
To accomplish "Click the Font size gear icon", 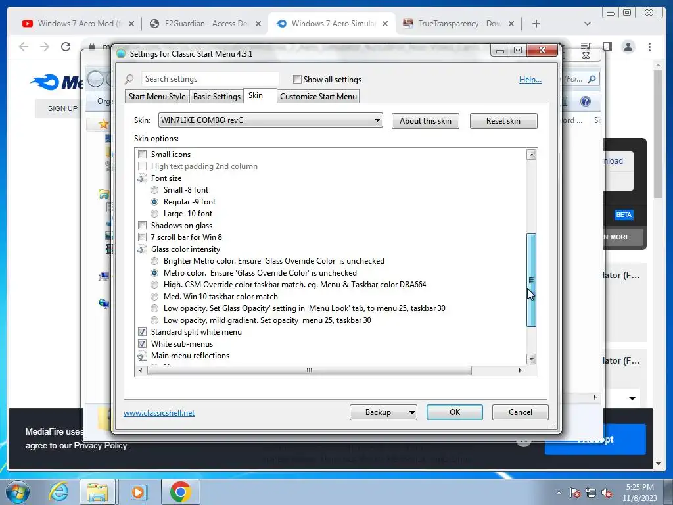I will point(142,178).
